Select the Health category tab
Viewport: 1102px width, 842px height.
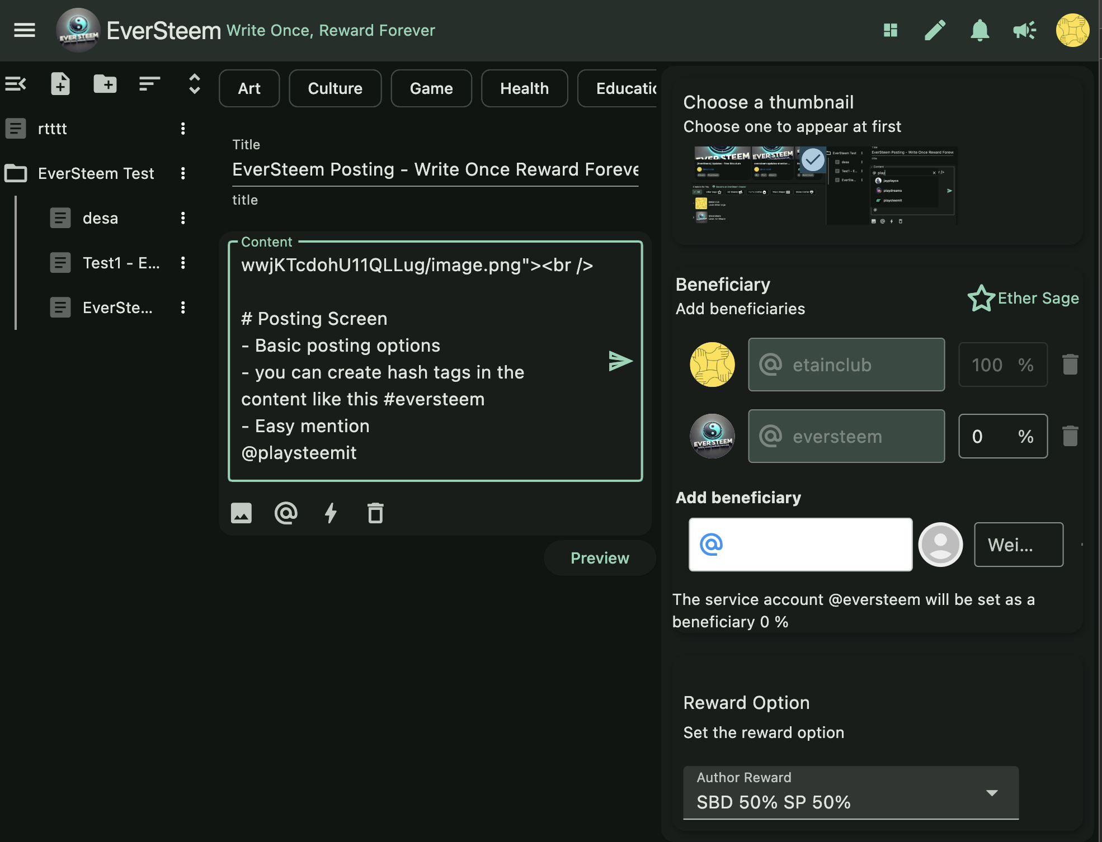tap(524, 88)
